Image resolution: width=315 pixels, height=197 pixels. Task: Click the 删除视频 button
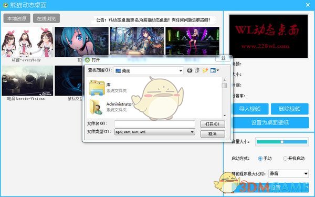[289, 109]
